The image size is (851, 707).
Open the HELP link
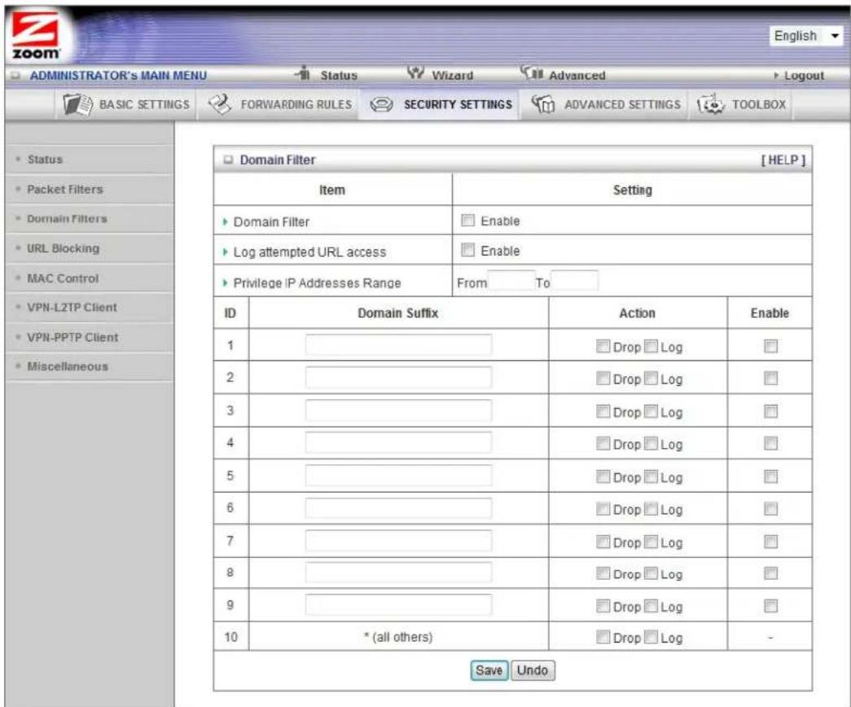coord(783,160)
